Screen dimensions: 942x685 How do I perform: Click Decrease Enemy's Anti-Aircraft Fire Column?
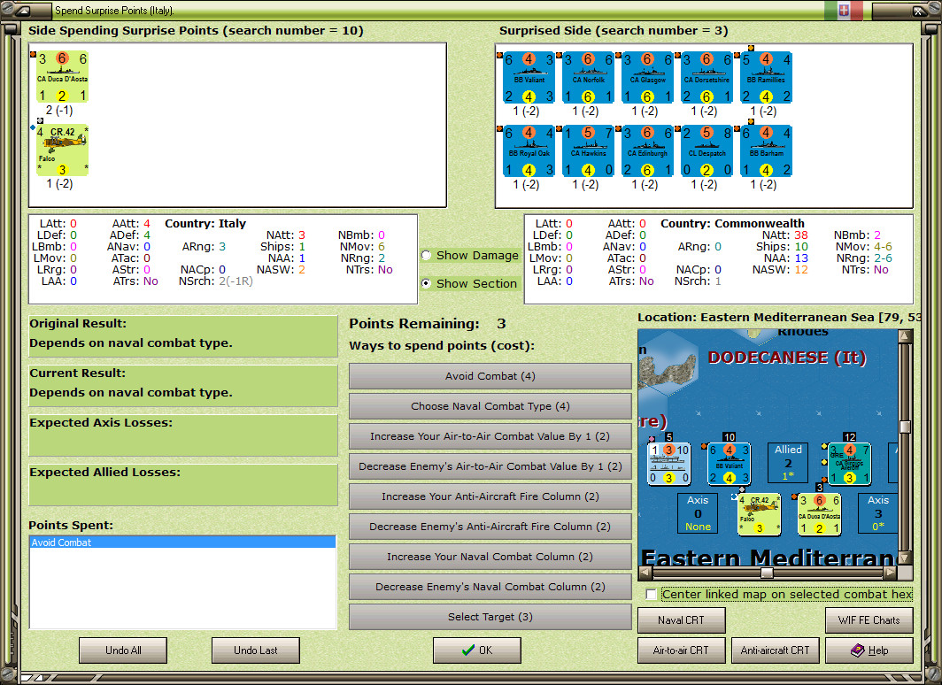click(490, 527)
